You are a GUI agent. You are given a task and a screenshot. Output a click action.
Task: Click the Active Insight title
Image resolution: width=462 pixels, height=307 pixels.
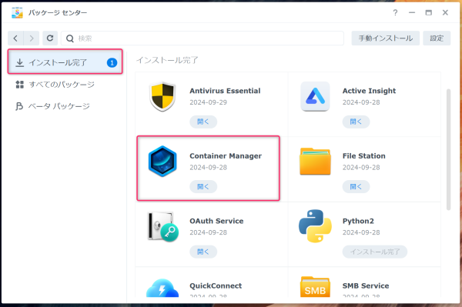pyautogui.click(x=369, y=91)
